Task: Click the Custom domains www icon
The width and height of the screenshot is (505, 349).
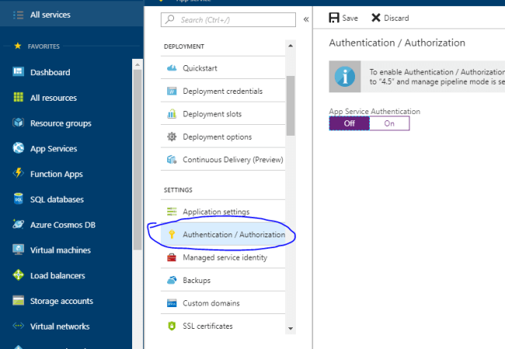Action: pyautogui.click(x=172, y=303)
